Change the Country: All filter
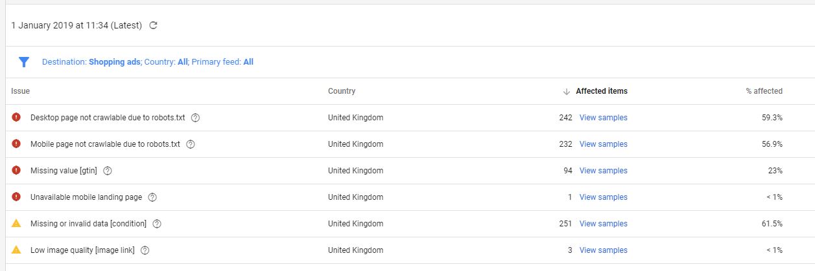The image size is (815, 271). point(166,62)
